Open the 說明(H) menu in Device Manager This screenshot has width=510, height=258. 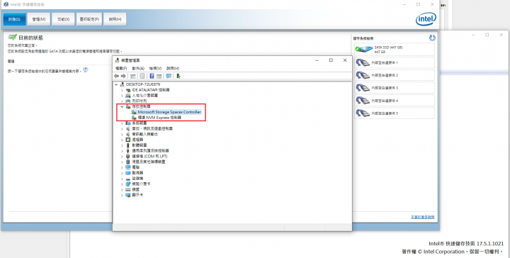(x=173, y=68)
